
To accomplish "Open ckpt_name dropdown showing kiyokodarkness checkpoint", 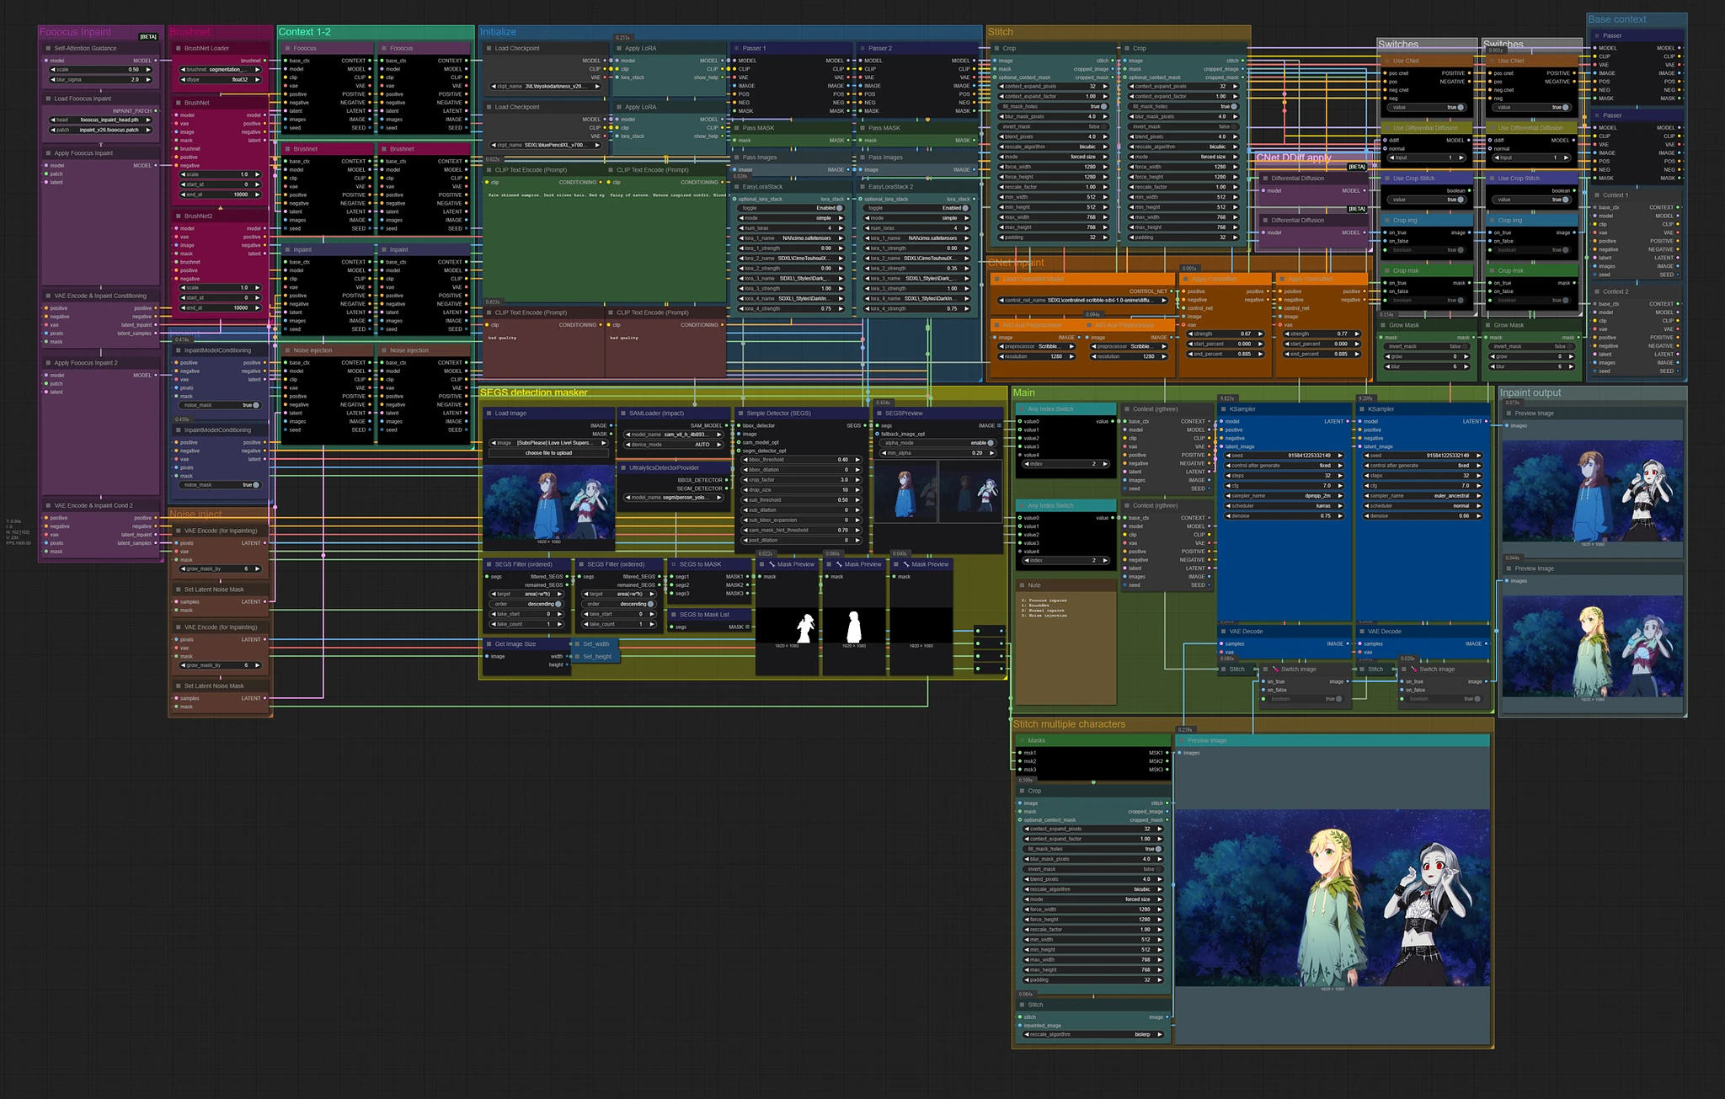I will (x=544, y=86).
